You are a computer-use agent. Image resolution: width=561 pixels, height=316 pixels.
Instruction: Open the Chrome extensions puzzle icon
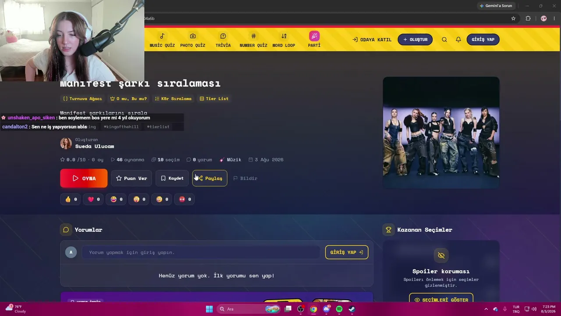coord(528,18)
